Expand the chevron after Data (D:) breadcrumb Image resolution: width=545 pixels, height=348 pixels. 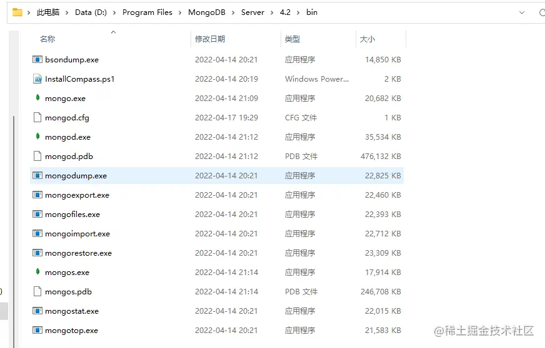click(x=114, y=12)
